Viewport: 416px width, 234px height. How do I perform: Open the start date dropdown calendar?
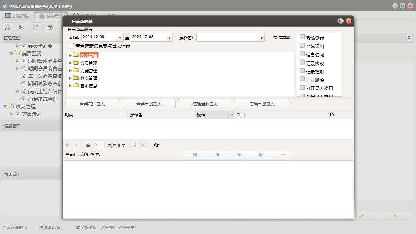pyautogui.click(x=120, y=37)
